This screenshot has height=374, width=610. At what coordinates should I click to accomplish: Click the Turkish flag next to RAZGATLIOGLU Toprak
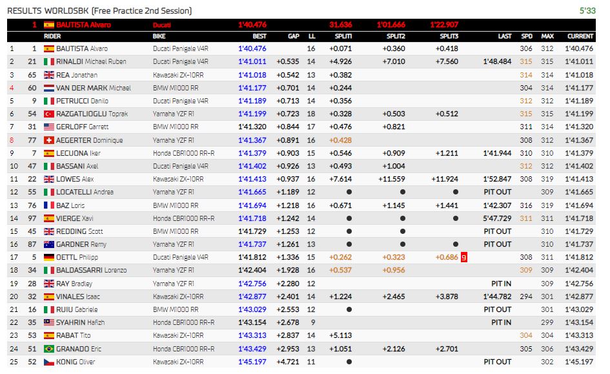click(49, 114)
